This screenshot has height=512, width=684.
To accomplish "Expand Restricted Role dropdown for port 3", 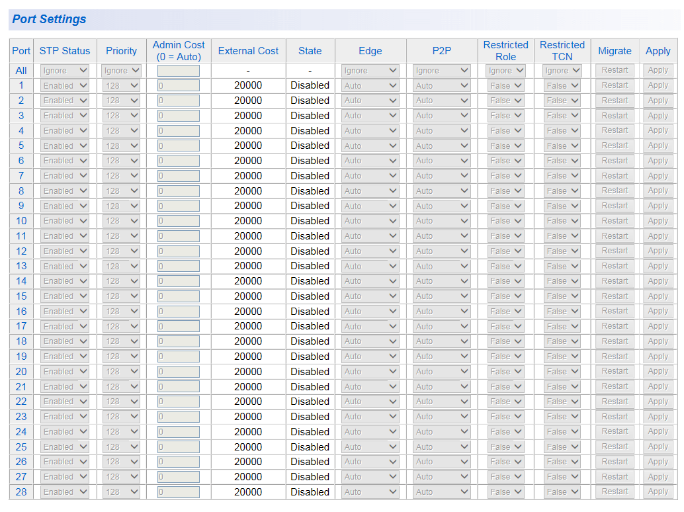I will click(x=505, y=116).
